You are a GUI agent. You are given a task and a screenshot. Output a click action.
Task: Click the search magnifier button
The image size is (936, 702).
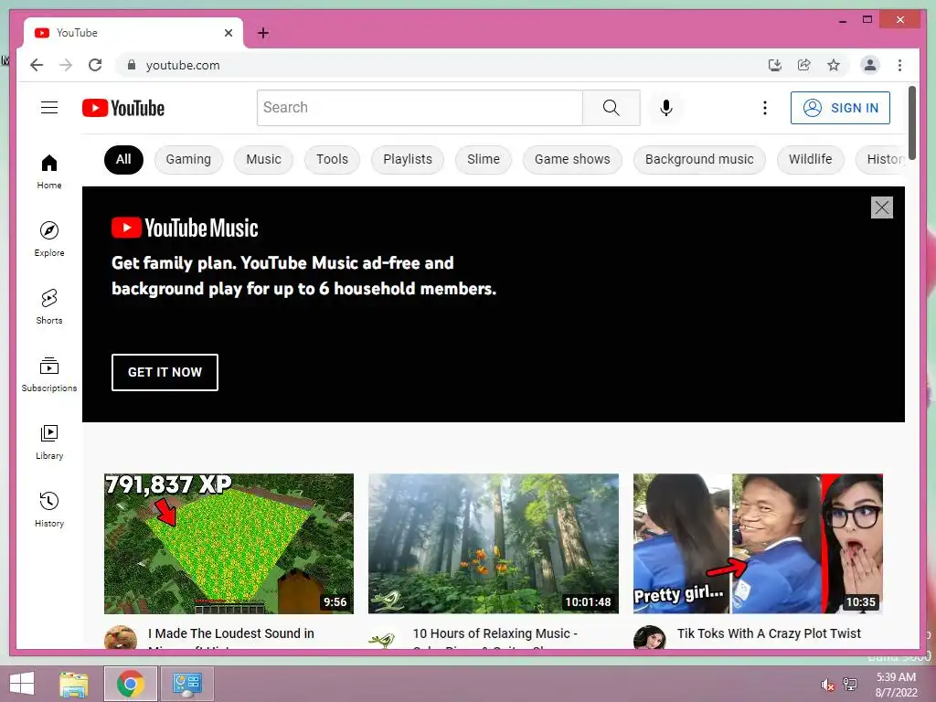[612, 108]
